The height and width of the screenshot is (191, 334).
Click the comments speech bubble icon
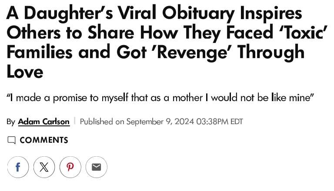tap(11, 140)
